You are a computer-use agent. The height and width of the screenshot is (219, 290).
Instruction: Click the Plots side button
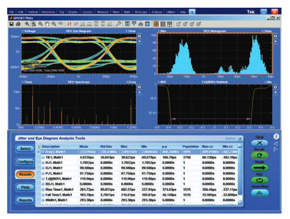click(x=25, y=187)
